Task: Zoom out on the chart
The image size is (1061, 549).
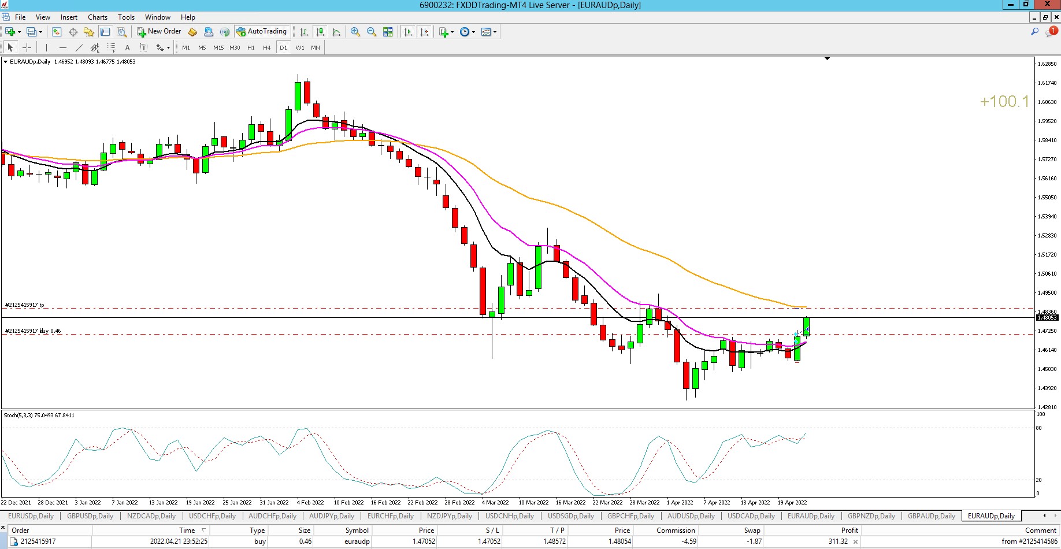Action: click(372, 32)
